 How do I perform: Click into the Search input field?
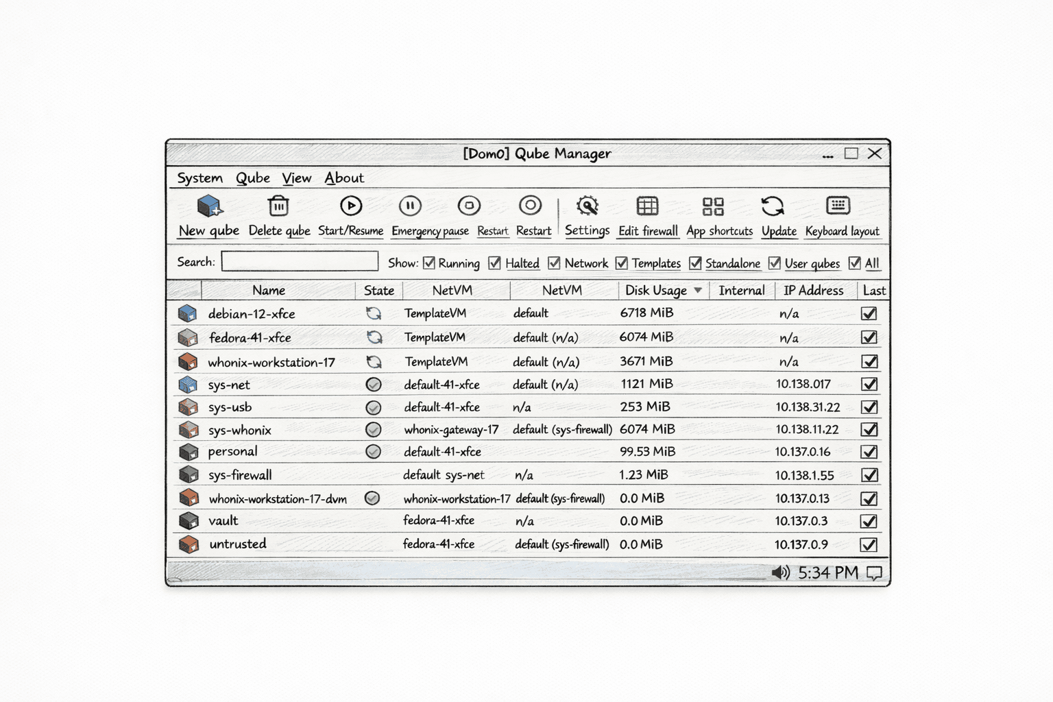tap(300, 261)
